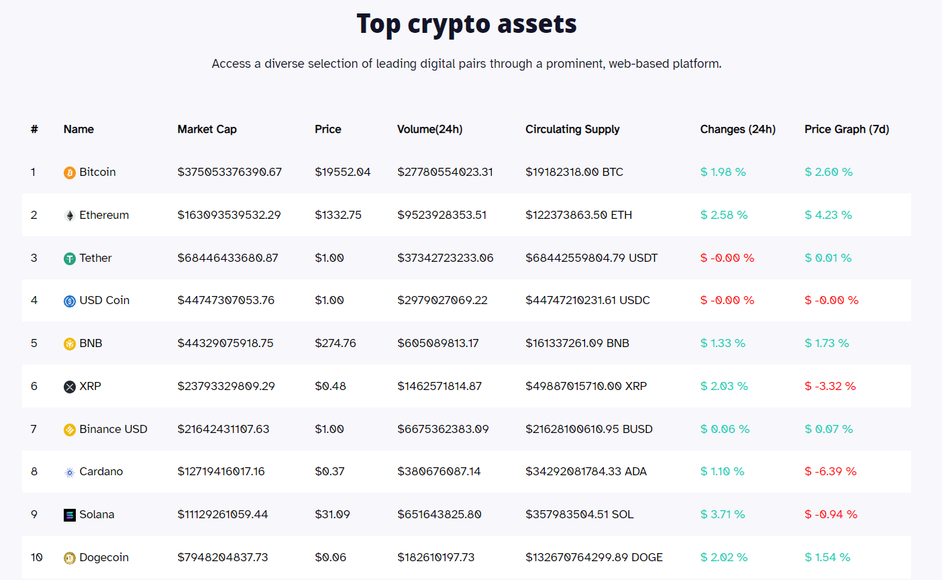Screen dimensions: 942x580
Task: Click the Dogecoin logo icon
Action: pos(70,558)
